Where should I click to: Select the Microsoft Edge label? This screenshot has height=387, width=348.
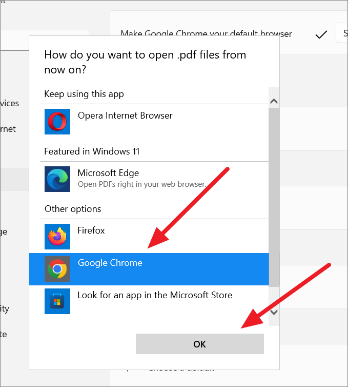pos(108,173)
